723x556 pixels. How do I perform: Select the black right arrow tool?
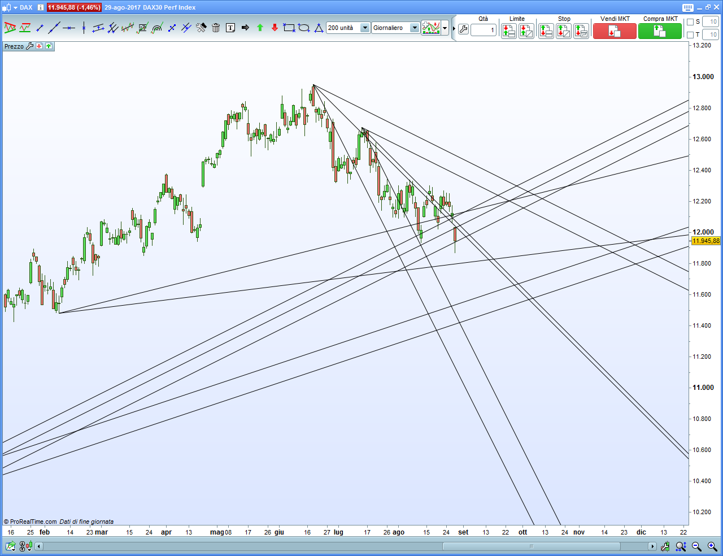pos(245,28)
